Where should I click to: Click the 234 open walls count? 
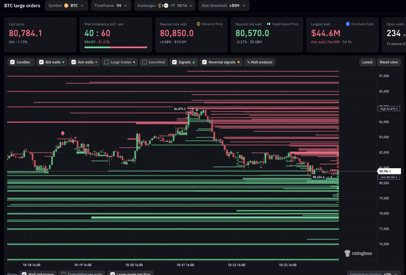(x=394, y=33)
